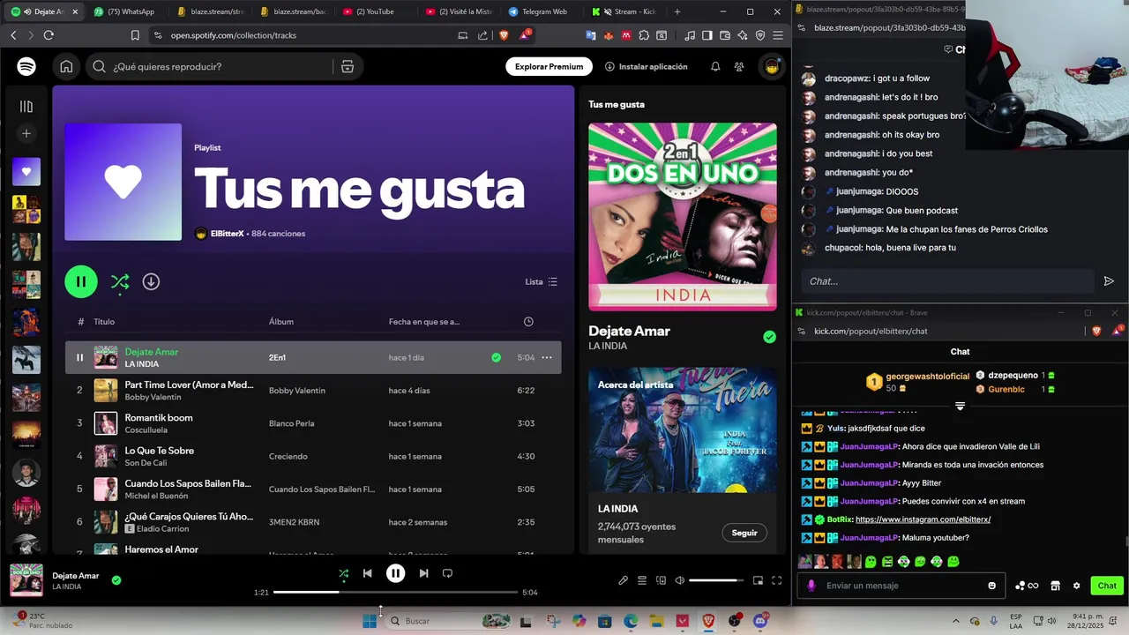This screenshot has width=1129, height=635.
Task: Pause playlist with big green button
Action: click(x=81, y=281)
